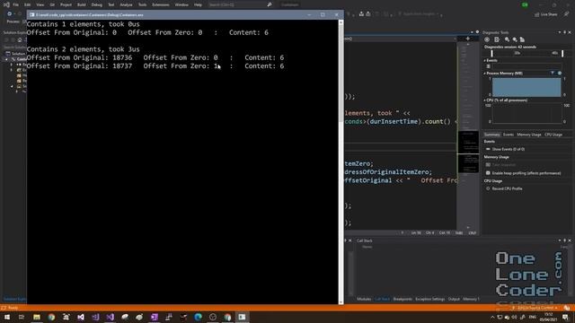Image resolution: width=575 pixels, height=323 pixels.
Task: Click the editor split-view plus icon
Action: click(467, 39)
